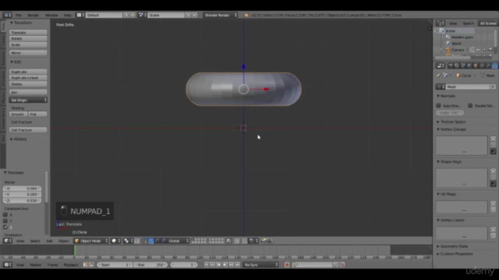Open the Info editor type selector

[7, 15]
